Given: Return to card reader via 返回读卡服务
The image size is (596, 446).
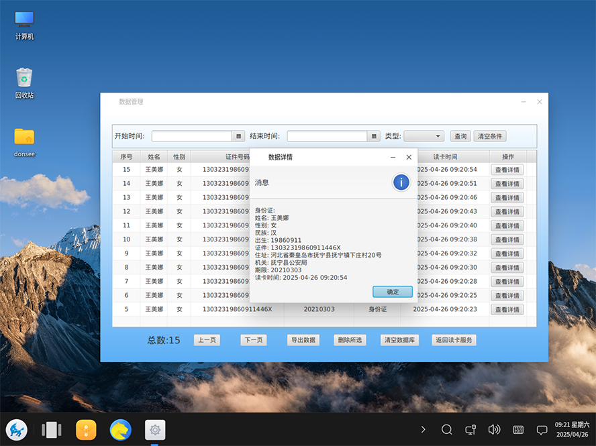Looking at the screenshot, I should [454, 340].
